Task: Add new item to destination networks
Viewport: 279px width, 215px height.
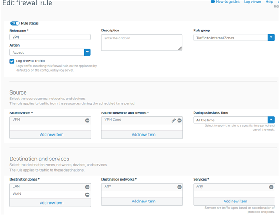Action: pos(143,201)
